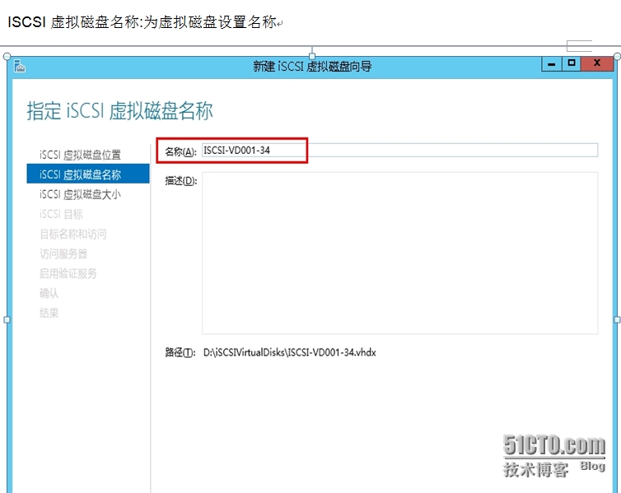This screenshot has height=493, width=621.
Task: Select the iSCSI 虚拟磁盘名称 step
Action: [x=88, y=174]
